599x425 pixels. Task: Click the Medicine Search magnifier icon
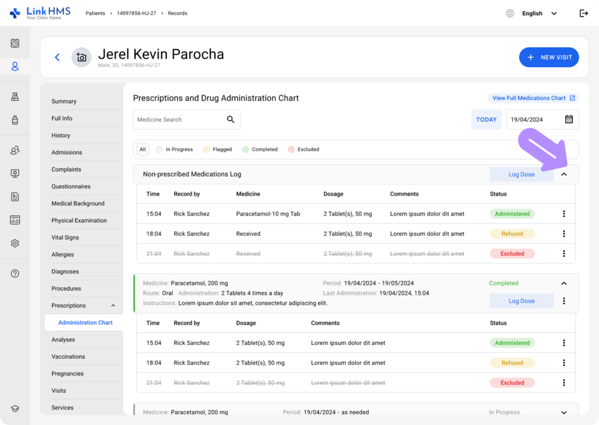(230, 120)
